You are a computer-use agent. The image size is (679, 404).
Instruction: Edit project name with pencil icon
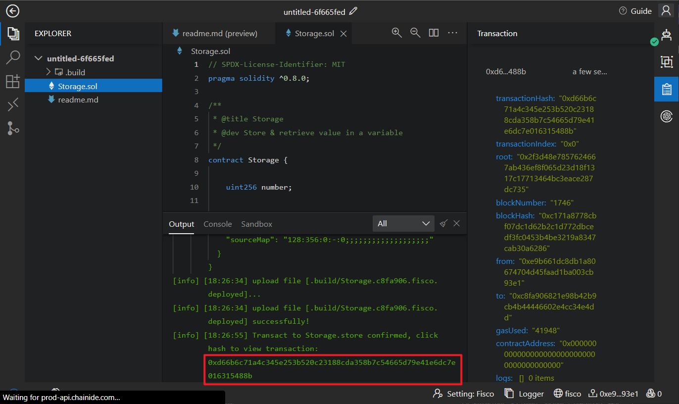pyautogui.click(x=353, y=11)
